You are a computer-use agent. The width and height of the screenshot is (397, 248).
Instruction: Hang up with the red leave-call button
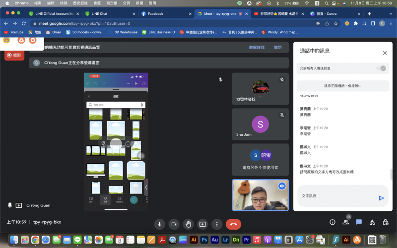233,224
